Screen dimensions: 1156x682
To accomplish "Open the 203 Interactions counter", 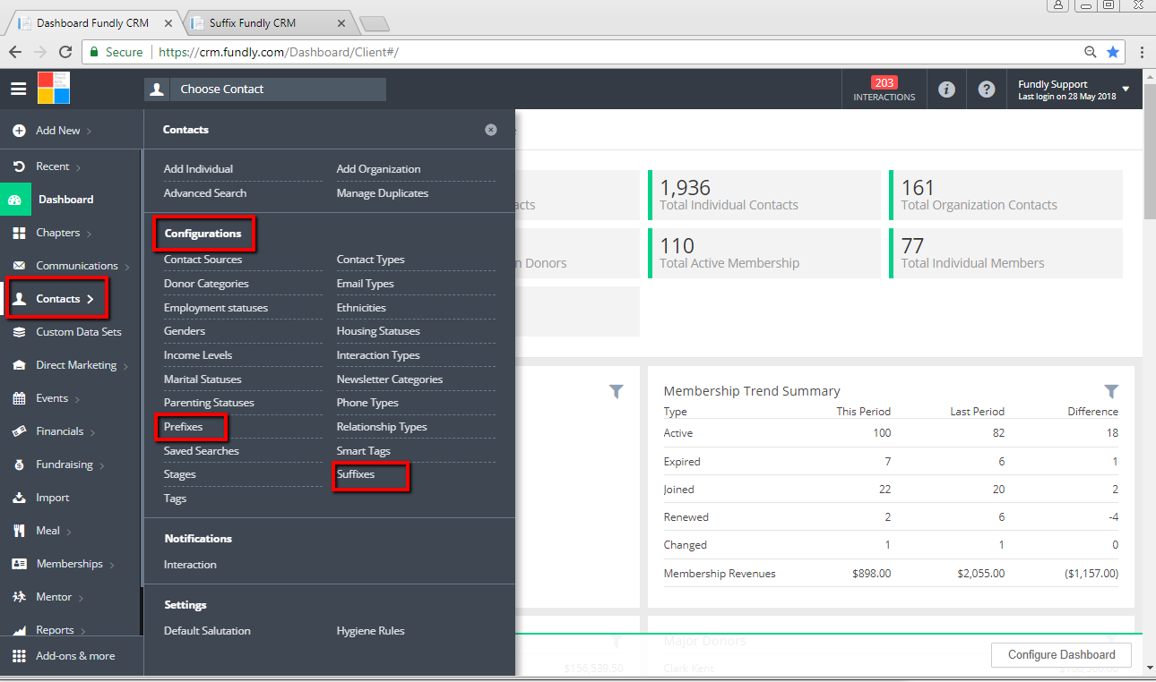I will pyautogui.click(x=884, y=89).
